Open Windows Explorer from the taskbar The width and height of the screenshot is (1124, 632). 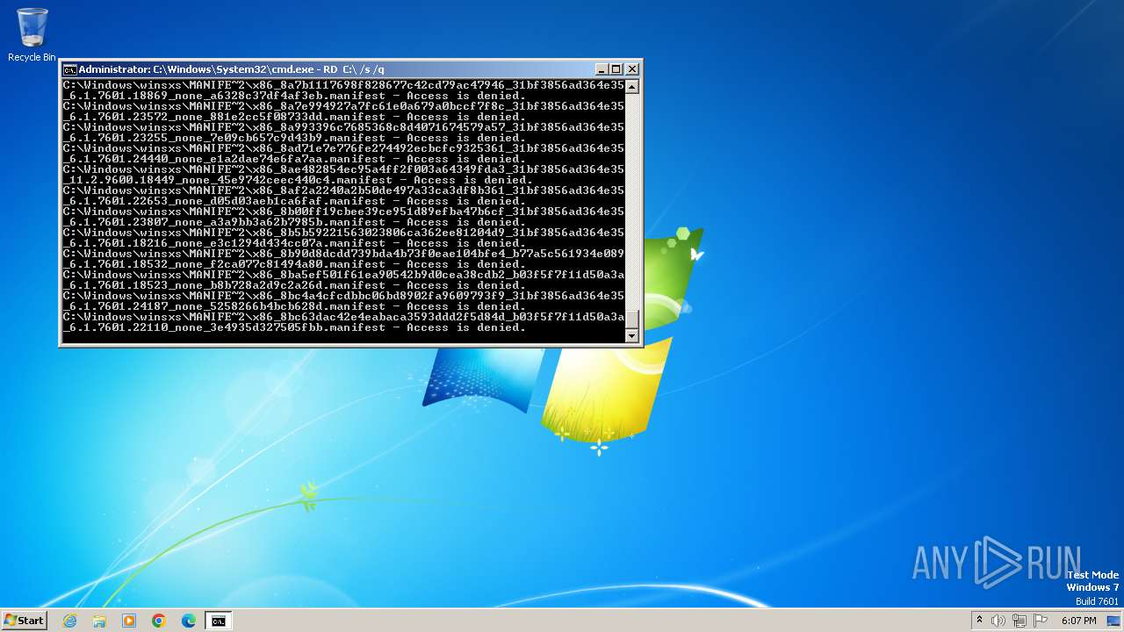coord(99,621)
